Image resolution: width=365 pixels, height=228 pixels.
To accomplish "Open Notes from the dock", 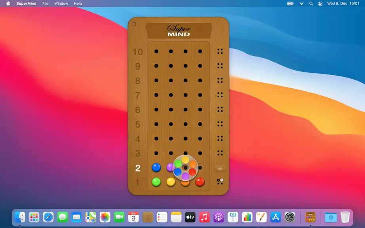I will point(176,217).
